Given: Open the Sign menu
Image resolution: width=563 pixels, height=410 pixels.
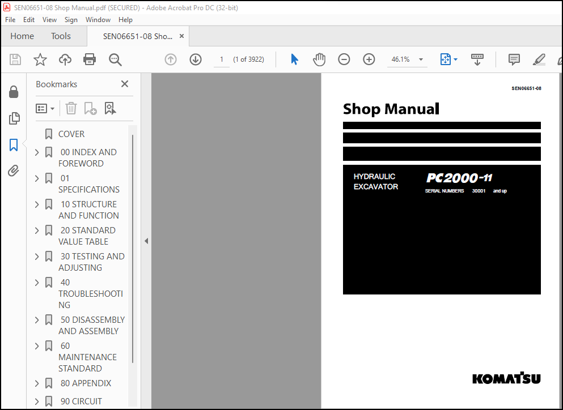Looking at the screenshot, I should coord(71,20).
